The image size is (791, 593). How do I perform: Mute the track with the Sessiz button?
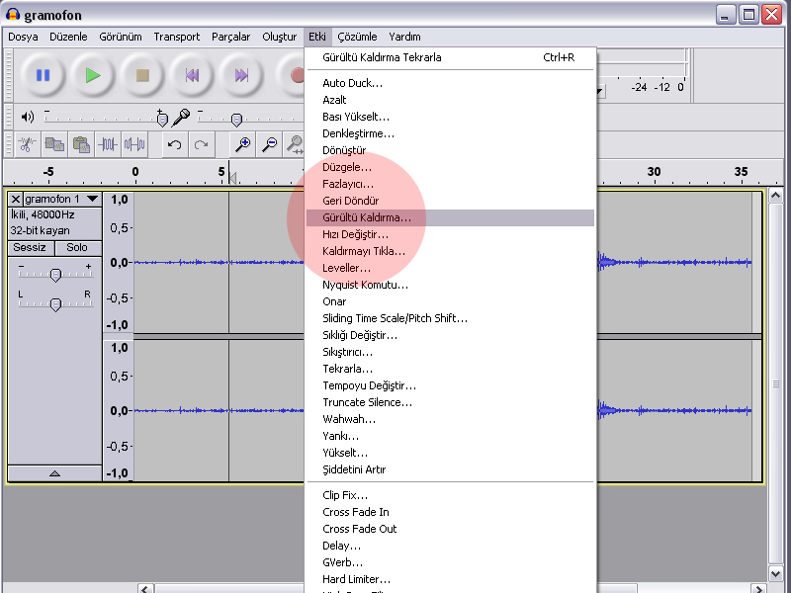tap(30, 247)
